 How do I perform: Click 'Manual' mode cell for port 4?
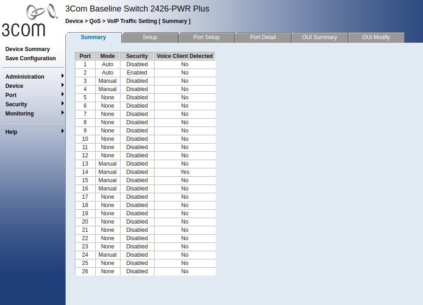pos(108,89)
